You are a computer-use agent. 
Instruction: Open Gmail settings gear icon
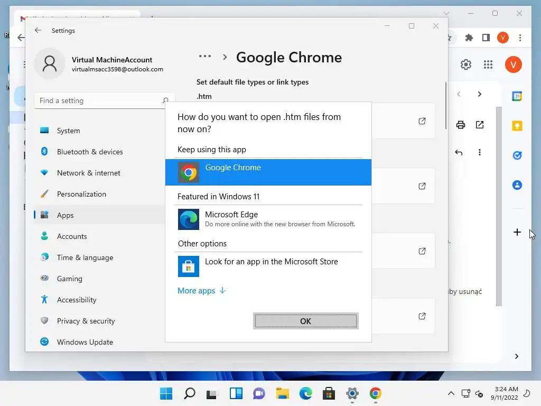click(x=466, y=64)
